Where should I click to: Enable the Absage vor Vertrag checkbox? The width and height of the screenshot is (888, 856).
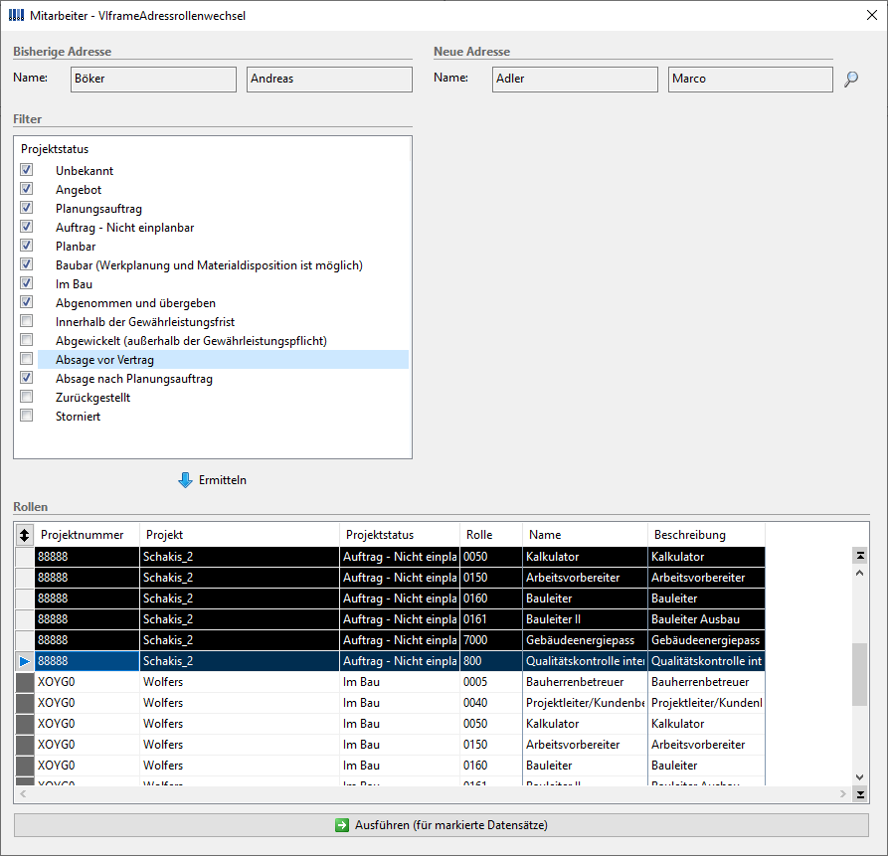click(x=27, y=358)
